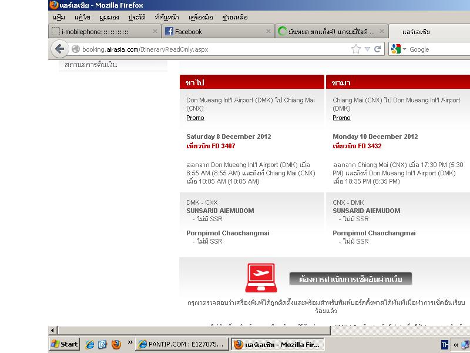Image resolution: width=470 pixels, height=353 pixels.
Task: Click the Firefox logo in title bar
Action: coord(54,5)
